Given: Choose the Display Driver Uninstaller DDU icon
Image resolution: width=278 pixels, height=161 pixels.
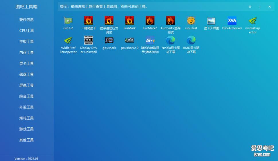Looking at the screenshot, I should [x=89, y=40].
